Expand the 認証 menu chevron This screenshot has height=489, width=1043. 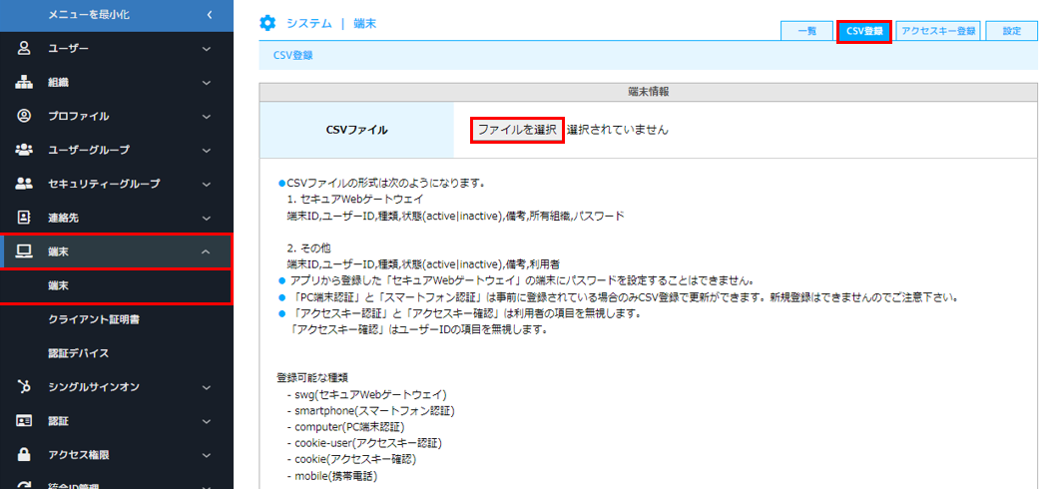pyautogui.click(x=207, y=421)
